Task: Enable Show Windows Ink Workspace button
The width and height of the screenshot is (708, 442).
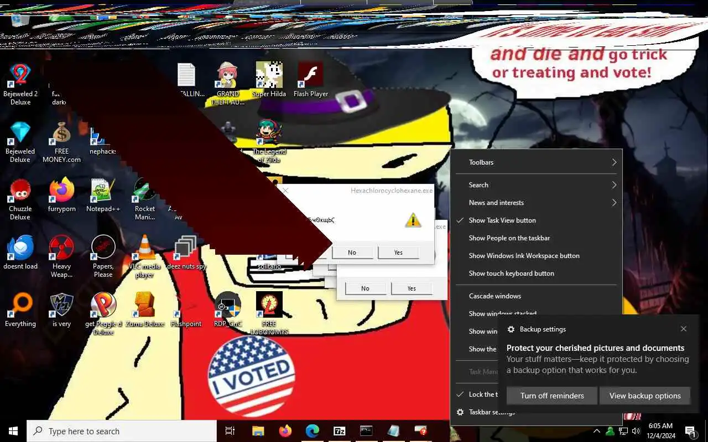Action: click(x=536, y=255)
